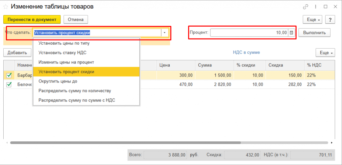Image resolution: width=342 pixels, height=165 pixels.
Task: Click the Скидка total field 432,00
Action: (242, 155)
